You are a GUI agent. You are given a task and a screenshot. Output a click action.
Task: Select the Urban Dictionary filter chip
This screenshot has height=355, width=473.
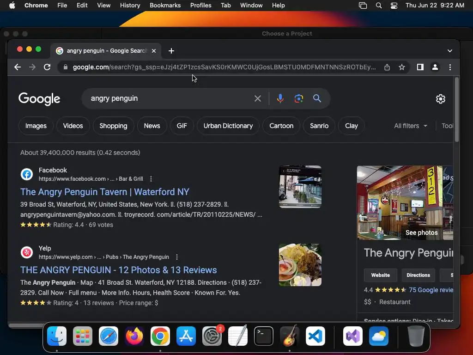[228, 126]
